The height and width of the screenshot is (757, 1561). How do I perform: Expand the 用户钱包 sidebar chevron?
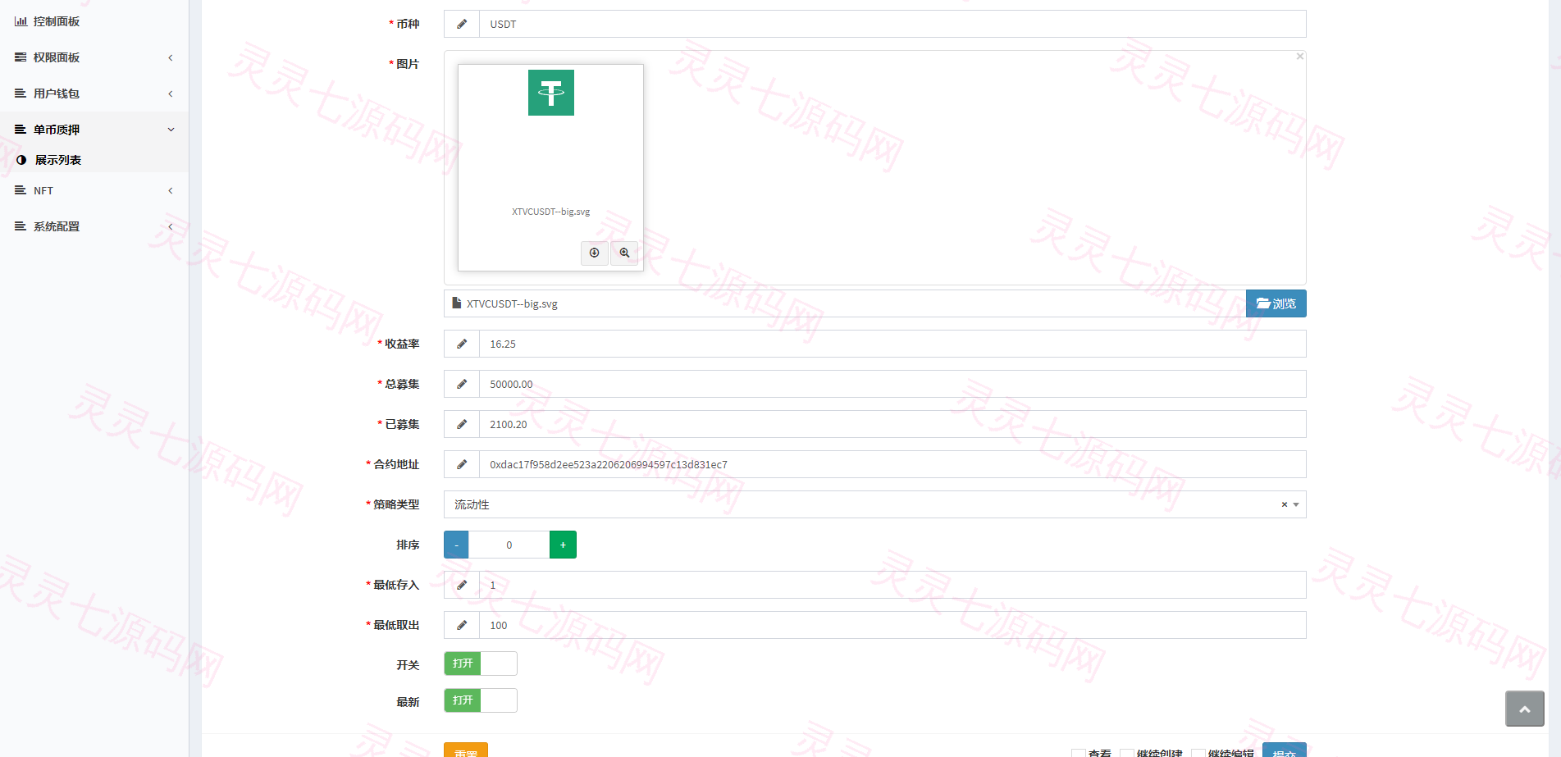[171, 93]
